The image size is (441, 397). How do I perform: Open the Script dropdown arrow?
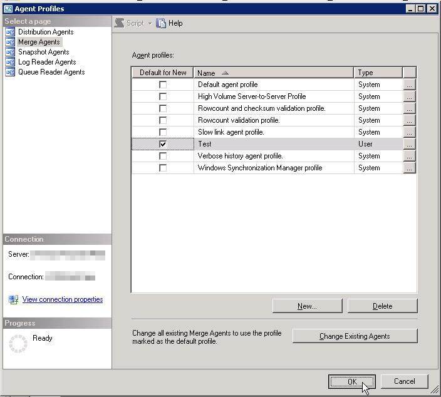(150, 23)
